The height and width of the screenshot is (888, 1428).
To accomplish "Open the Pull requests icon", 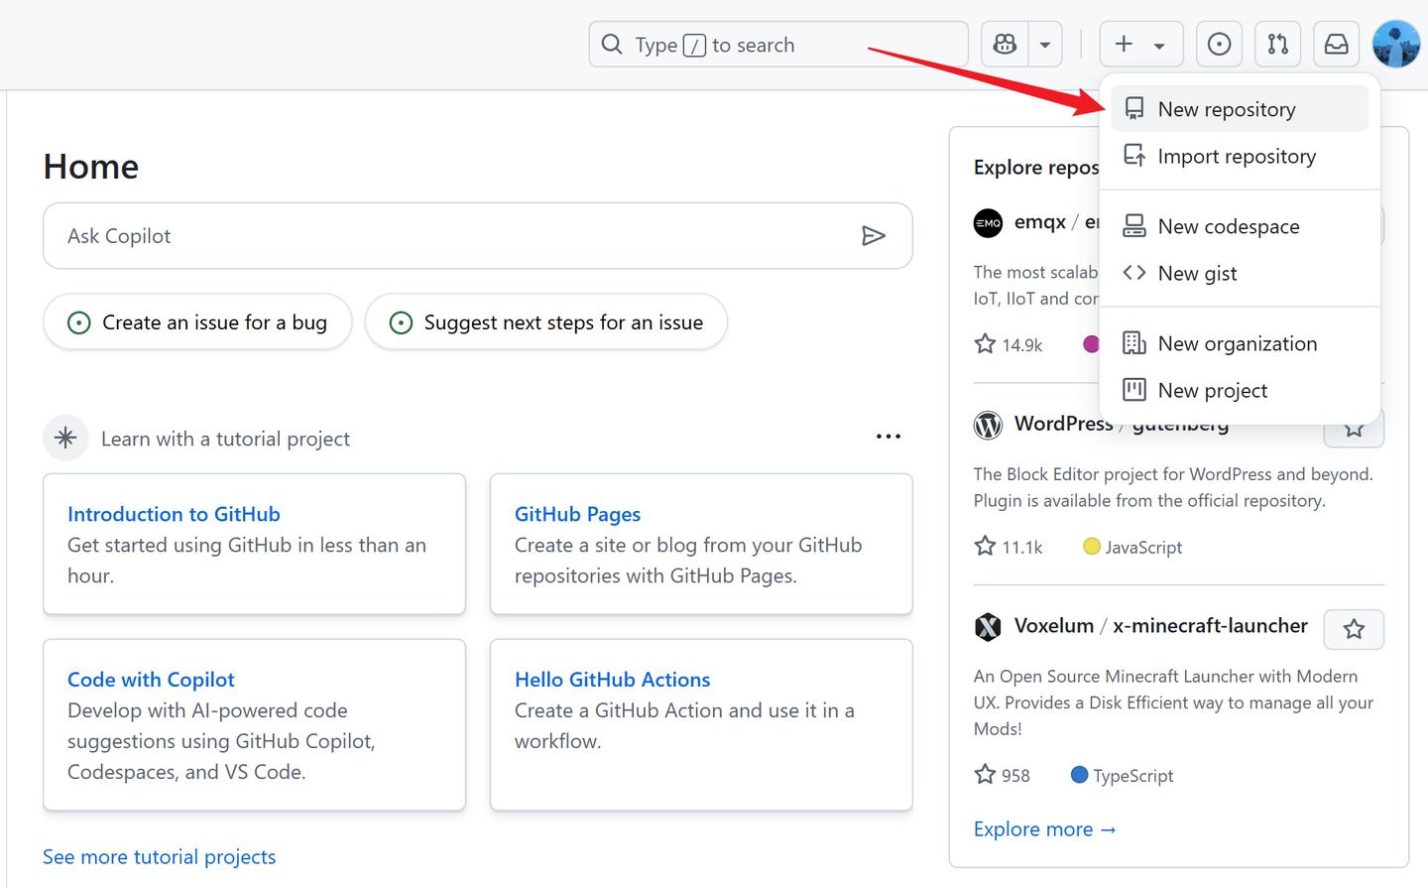I will [x=1277, y=45].
